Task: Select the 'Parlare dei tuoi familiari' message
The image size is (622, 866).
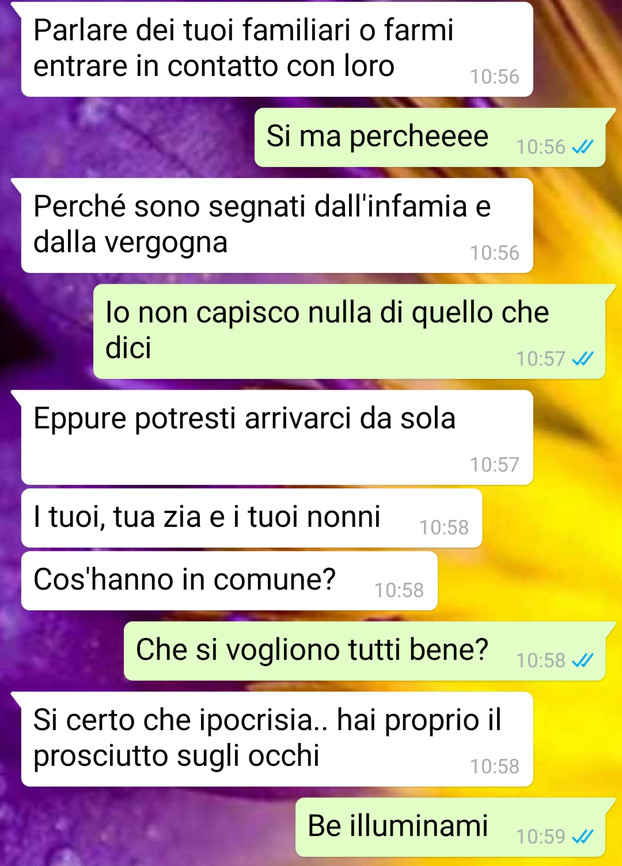Action: coord(277,49)
